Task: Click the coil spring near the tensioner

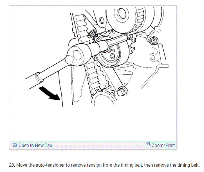Action: tap(93, 35)
